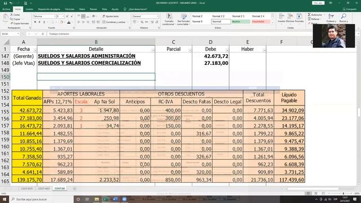361x203 pixels.
Task: Open the Parcial column filter dropdown
Action: 190,50
